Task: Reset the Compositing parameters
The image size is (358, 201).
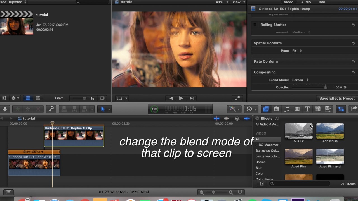Action: click(353, 72)
